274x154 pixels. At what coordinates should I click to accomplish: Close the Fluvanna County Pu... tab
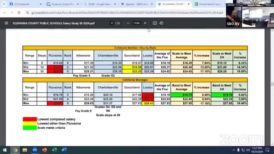[x=78, y=4]
